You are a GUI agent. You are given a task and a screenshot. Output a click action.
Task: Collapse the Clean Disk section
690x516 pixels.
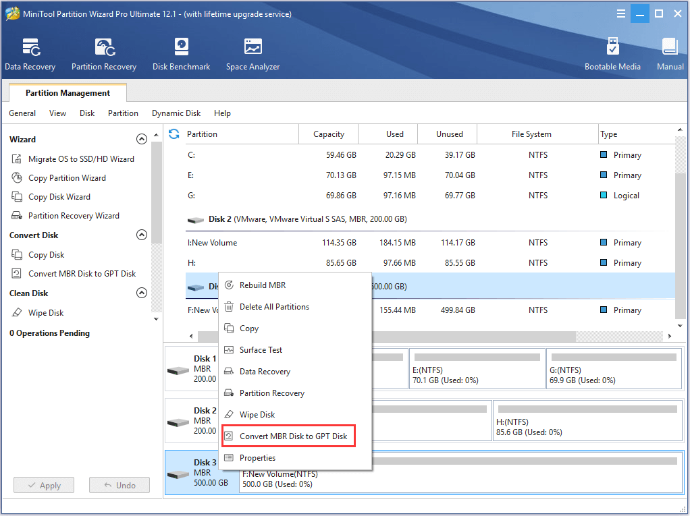point(142,293)
